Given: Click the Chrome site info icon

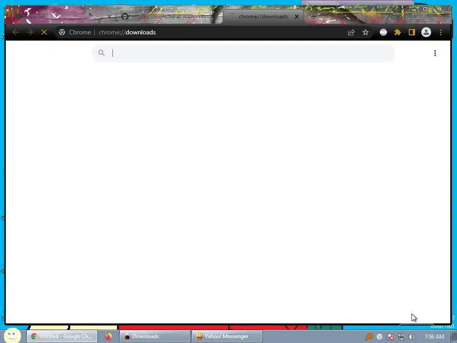Looking at the screenshot, I should tap(62, 32).
